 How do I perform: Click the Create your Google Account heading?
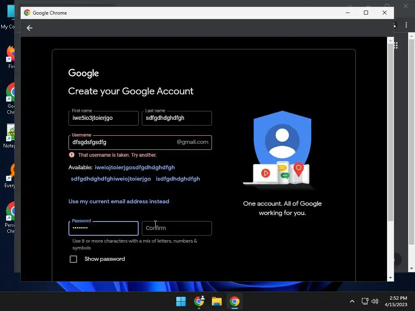pos(131,91)
